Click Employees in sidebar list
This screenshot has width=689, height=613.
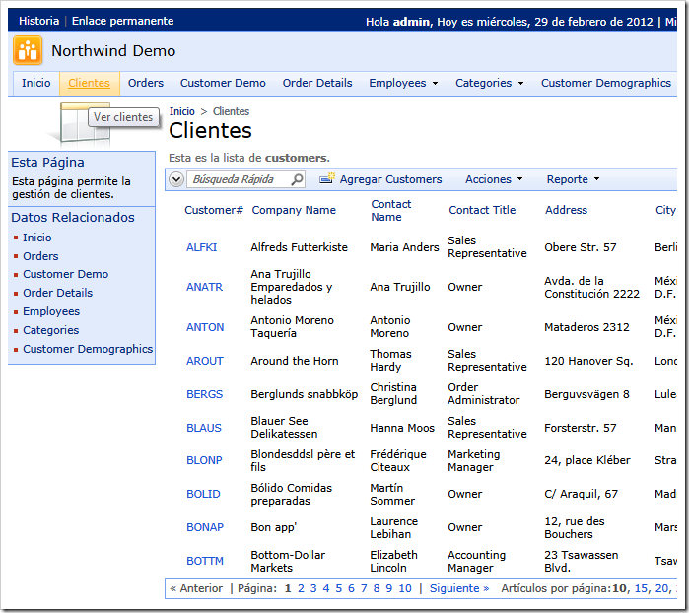tap(51, 311)
